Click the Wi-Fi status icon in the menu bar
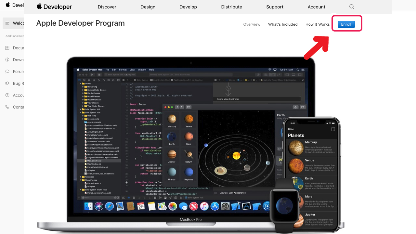The width and height of the screenshot is (416, 234). (x=269, y=69)
